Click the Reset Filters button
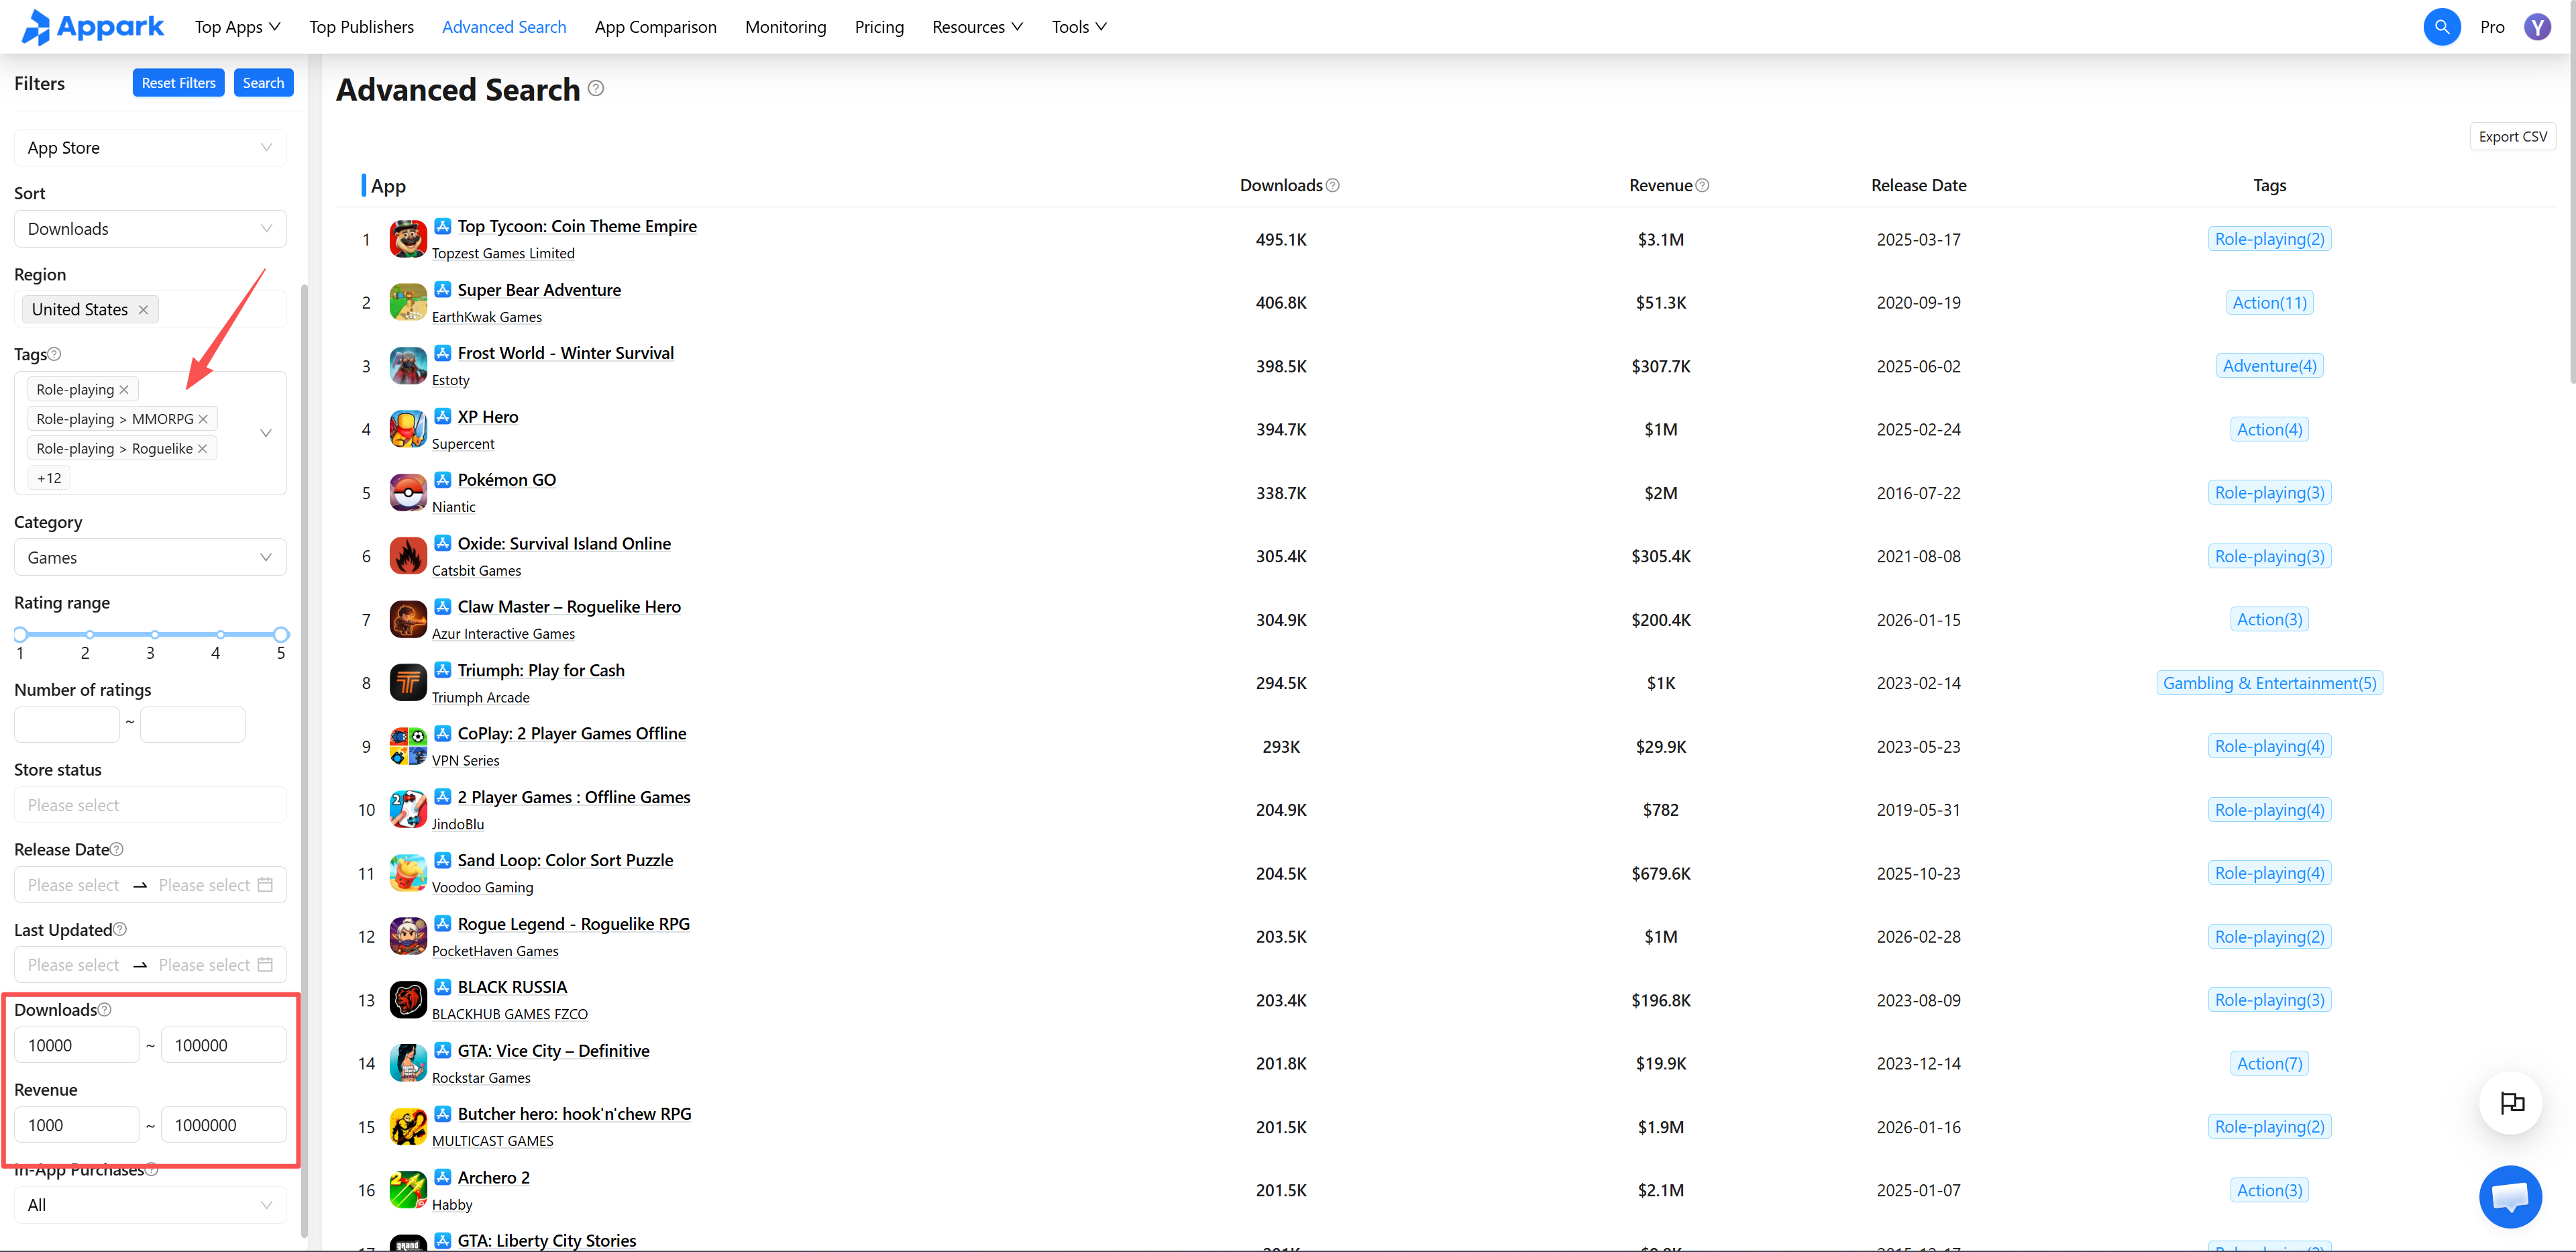 (x=178, y=83)
